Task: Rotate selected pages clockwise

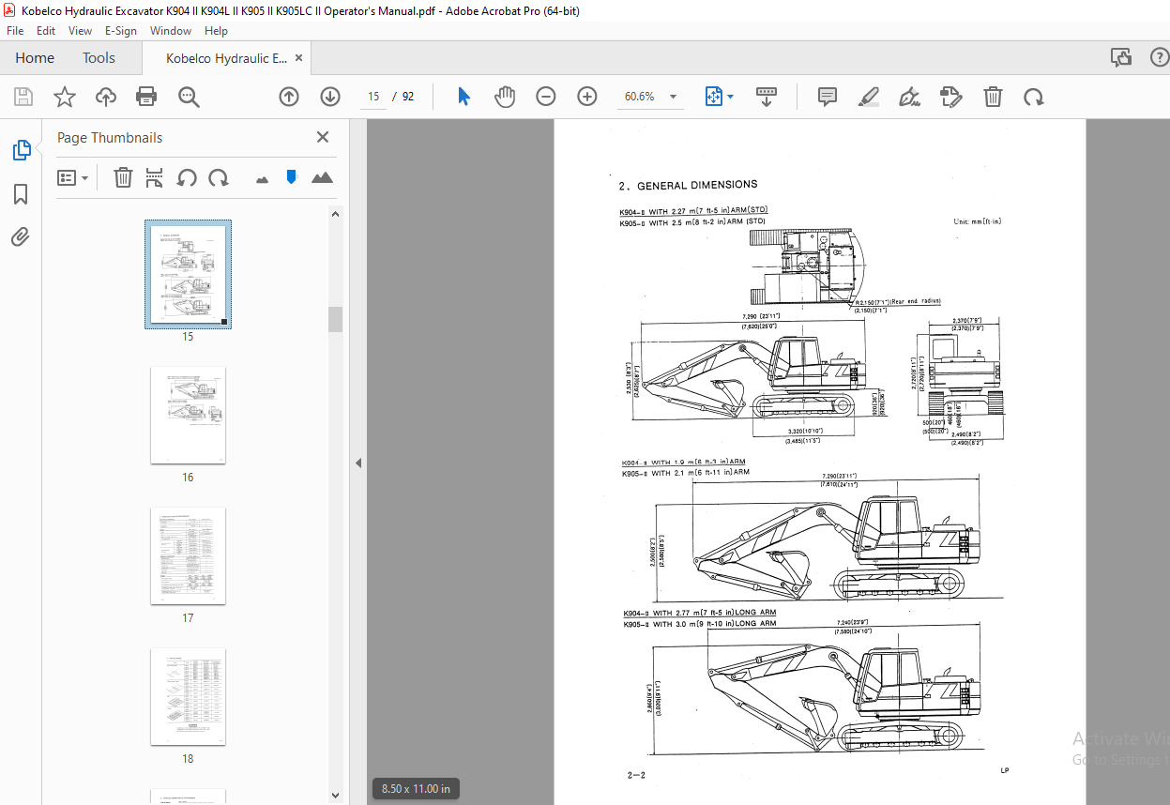Action: pyautogui.click(x=219, y=177)
